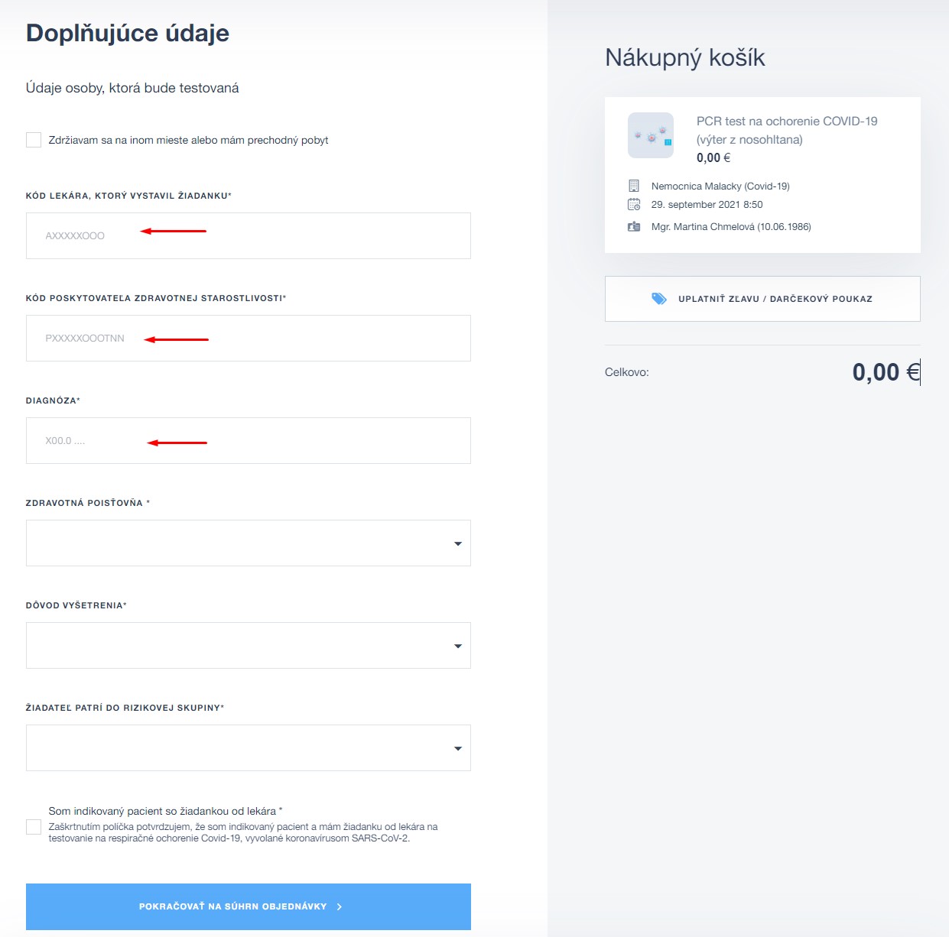Click the Kód lekára input field
This screenshot has height=937, width=949.
tap(249, 236)
